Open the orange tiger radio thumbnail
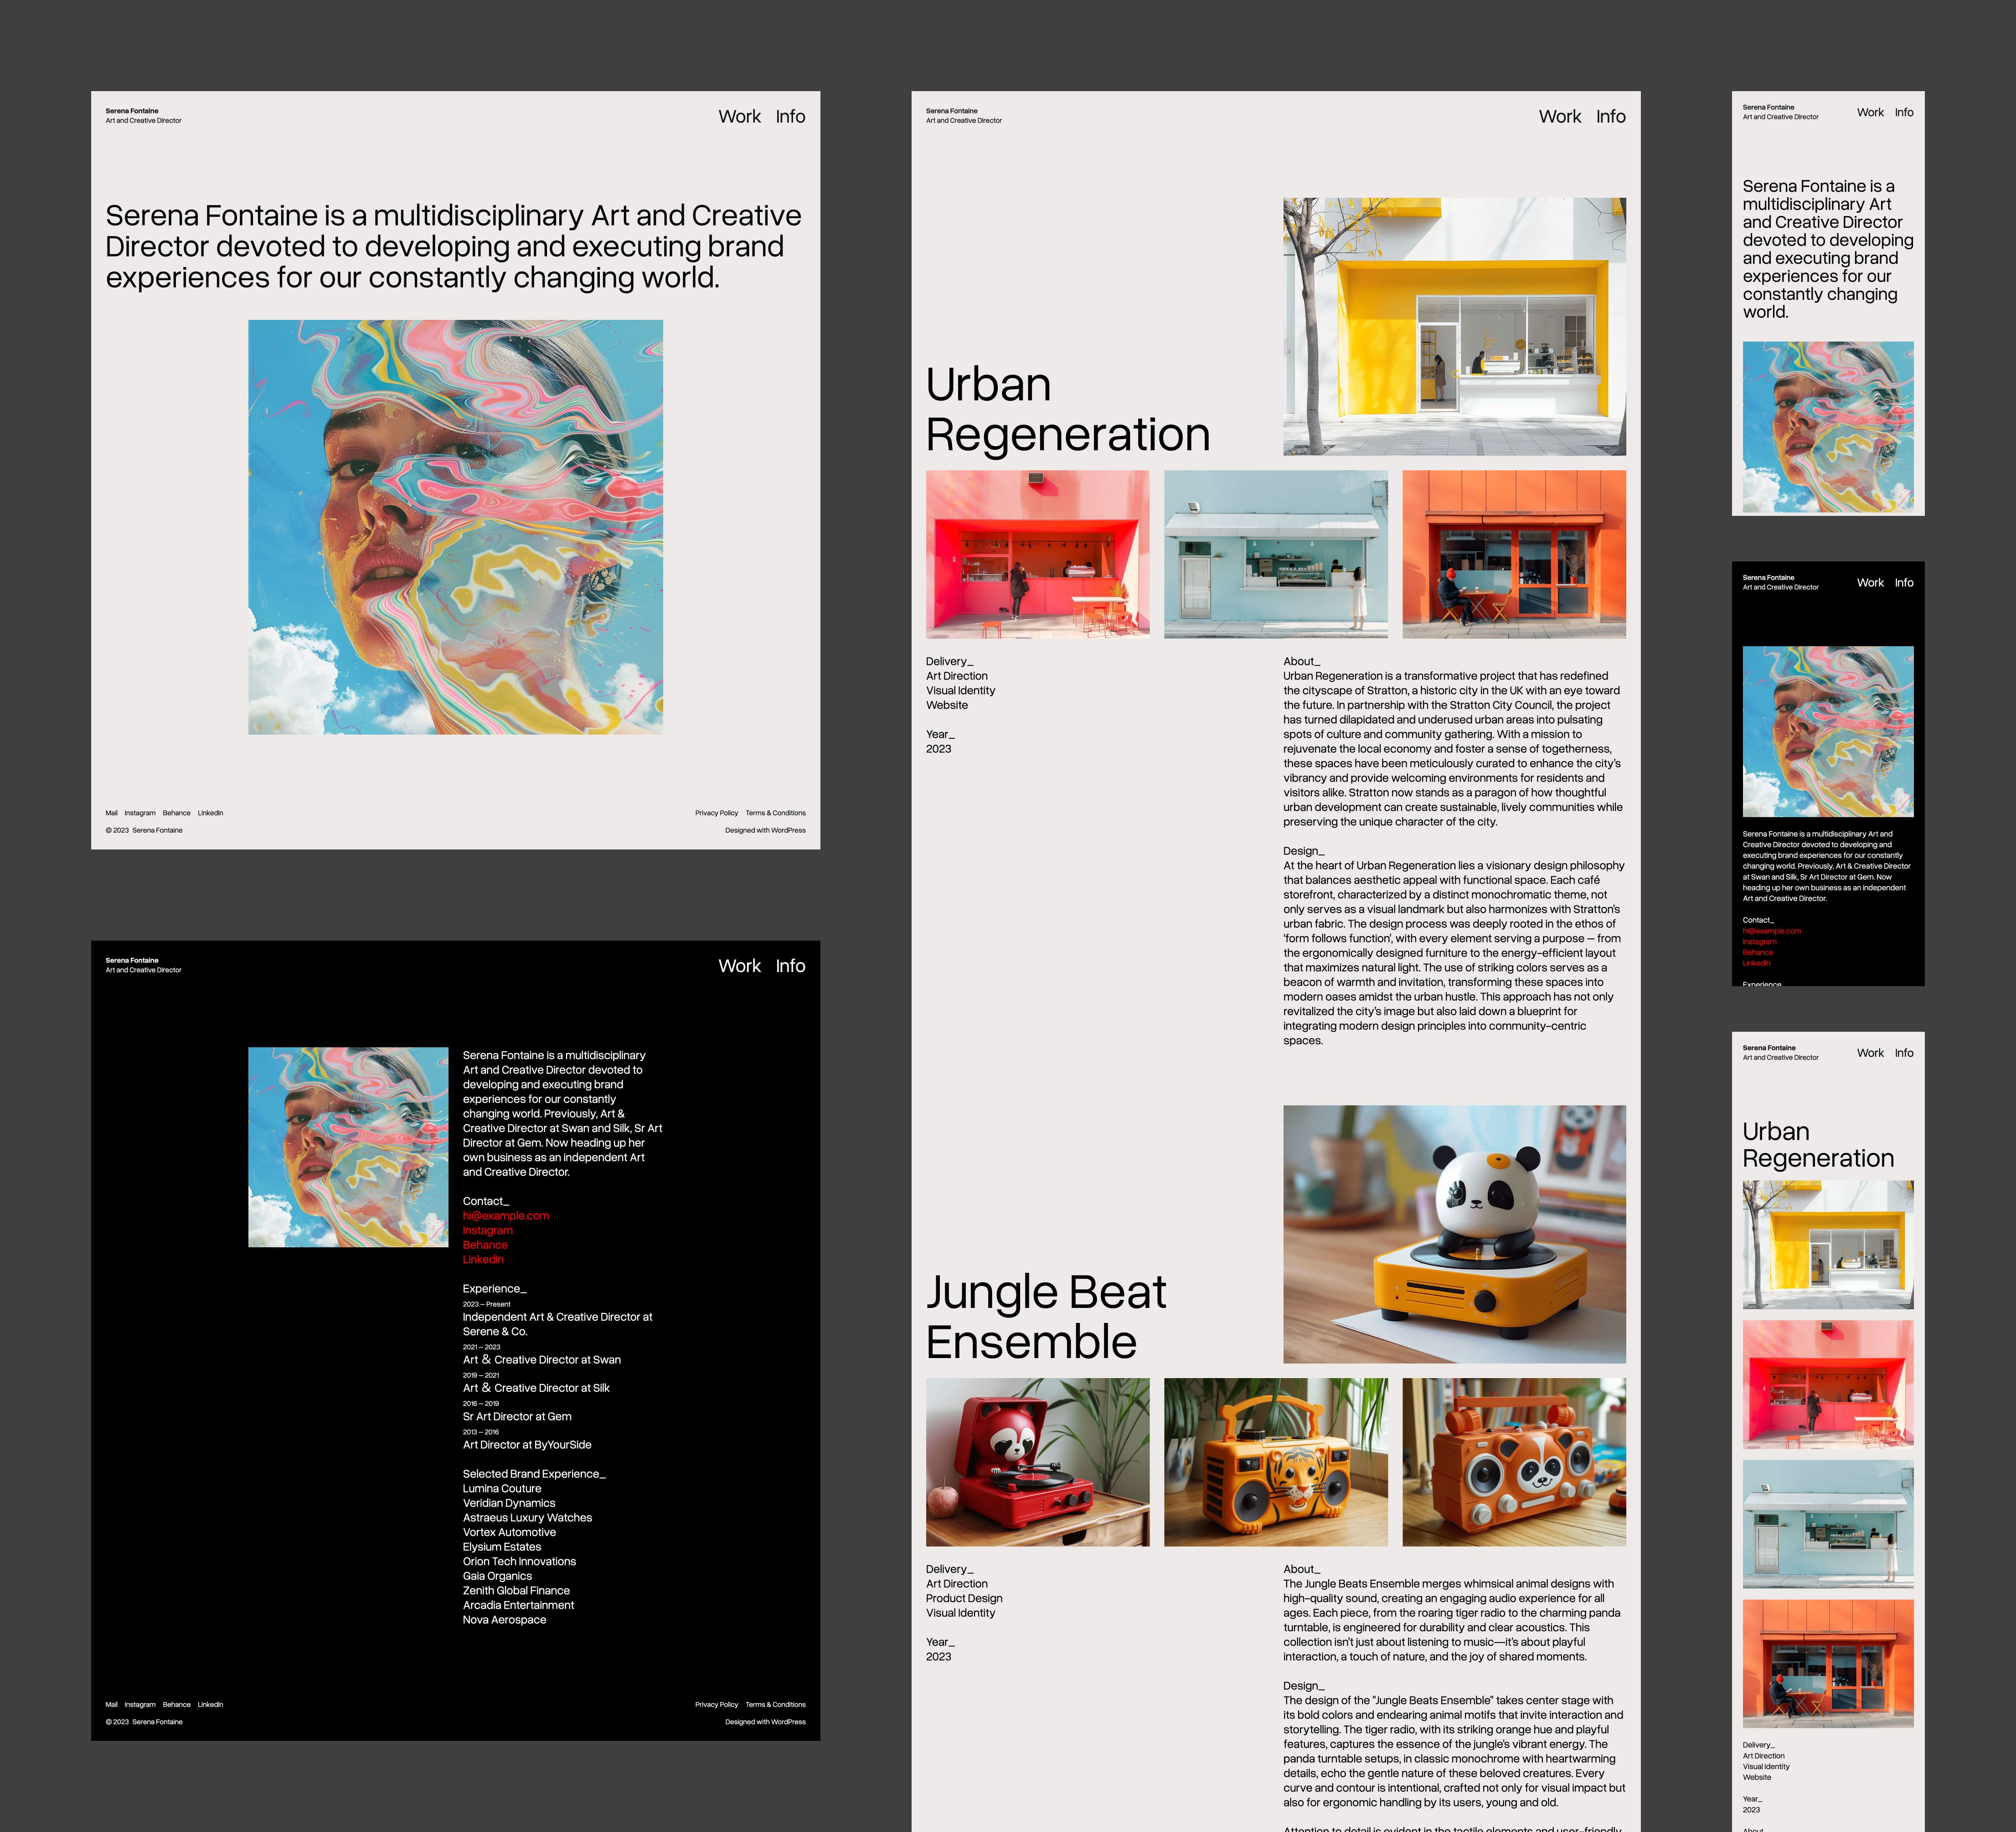Image resolution: width=2016 pixels, height=1832 pixels. [x=1275, y=1462]
